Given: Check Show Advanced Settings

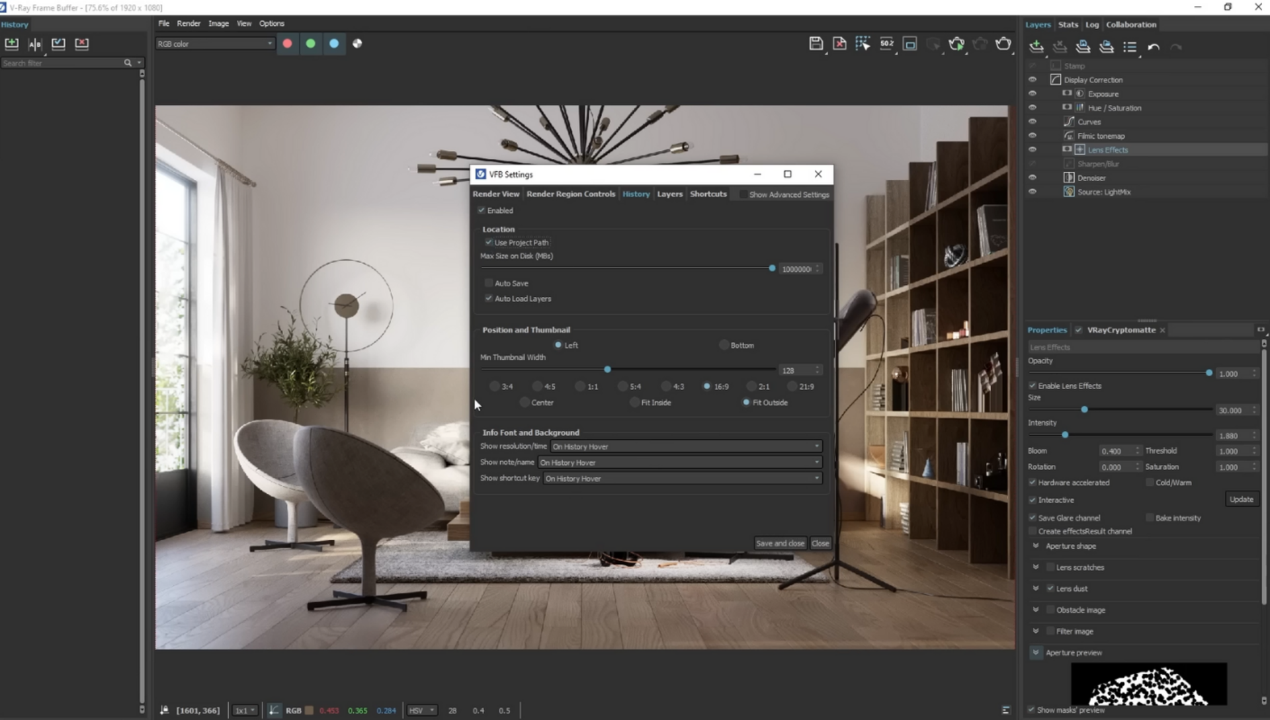Looking at the screenshot, I should [x=743, y=194].
